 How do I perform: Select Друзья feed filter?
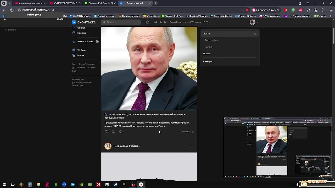coord(208,47)
